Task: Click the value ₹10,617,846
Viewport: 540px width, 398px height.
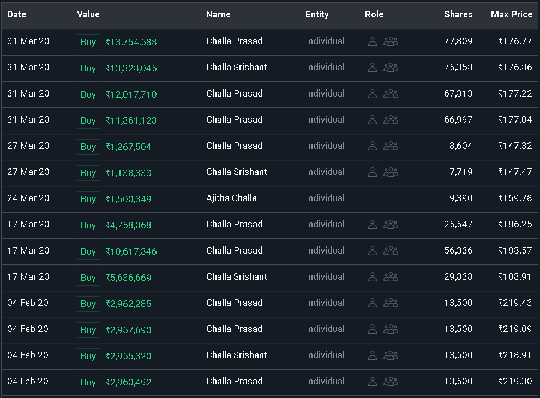Action: (x=131, y=251)
